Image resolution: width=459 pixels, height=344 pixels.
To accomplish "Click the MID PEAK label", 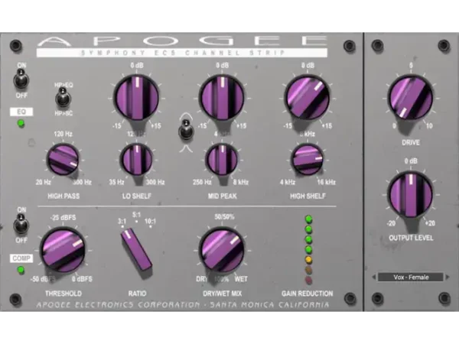I will (222, 196).
